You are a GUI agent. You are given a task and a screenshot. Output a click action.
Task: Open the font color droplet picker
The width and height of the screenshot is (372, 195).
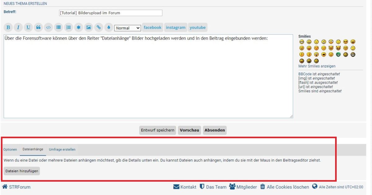pyautogui.click(x=108, y=28)
